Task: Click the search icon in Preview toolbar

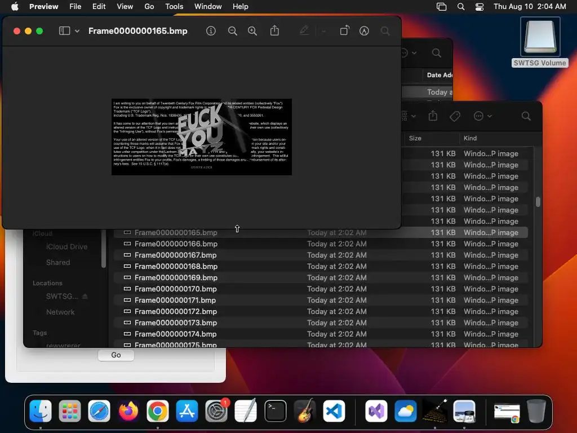Action: (385, 31)
